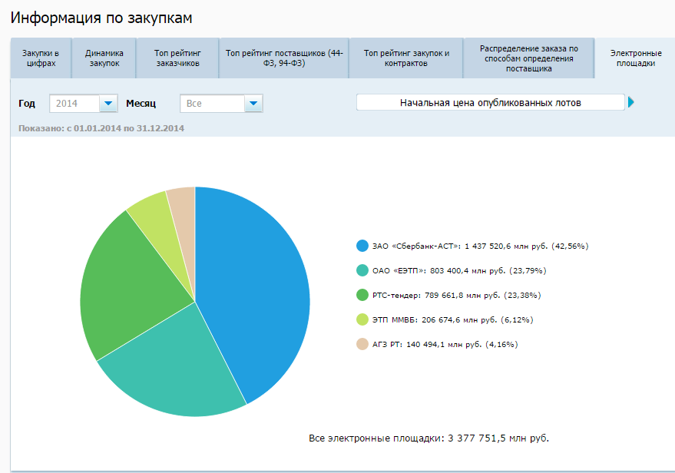This screenshot has height=473, width=675.
Task: Expand the Месяц dropdown arrow
Action: click(253, 104)
